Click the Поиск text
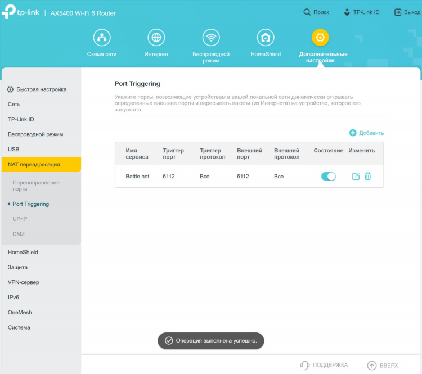The height and width of the screenshot is (374, 422). pyautogui.click(x=321, y=12)
